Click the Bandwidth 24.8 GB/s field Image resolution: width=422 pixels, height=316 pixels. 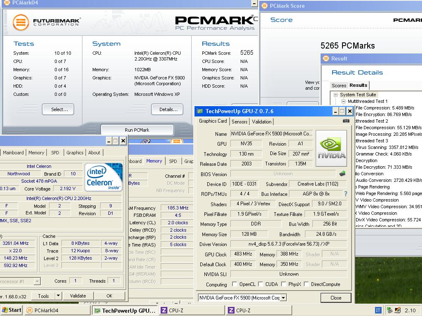(x=326, y=234)
